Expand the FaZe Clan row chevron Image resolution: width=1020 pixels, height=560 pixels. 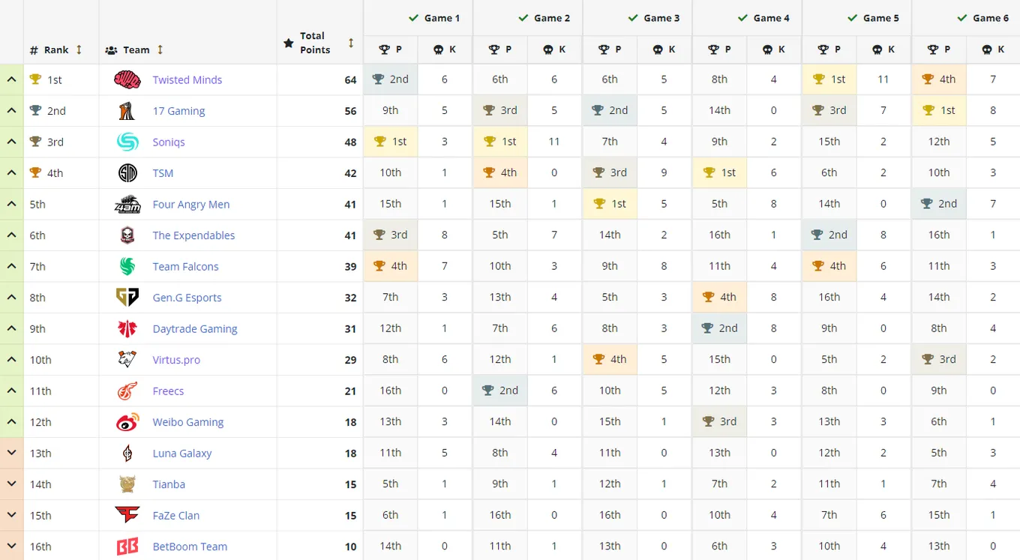tap(11, 515)
